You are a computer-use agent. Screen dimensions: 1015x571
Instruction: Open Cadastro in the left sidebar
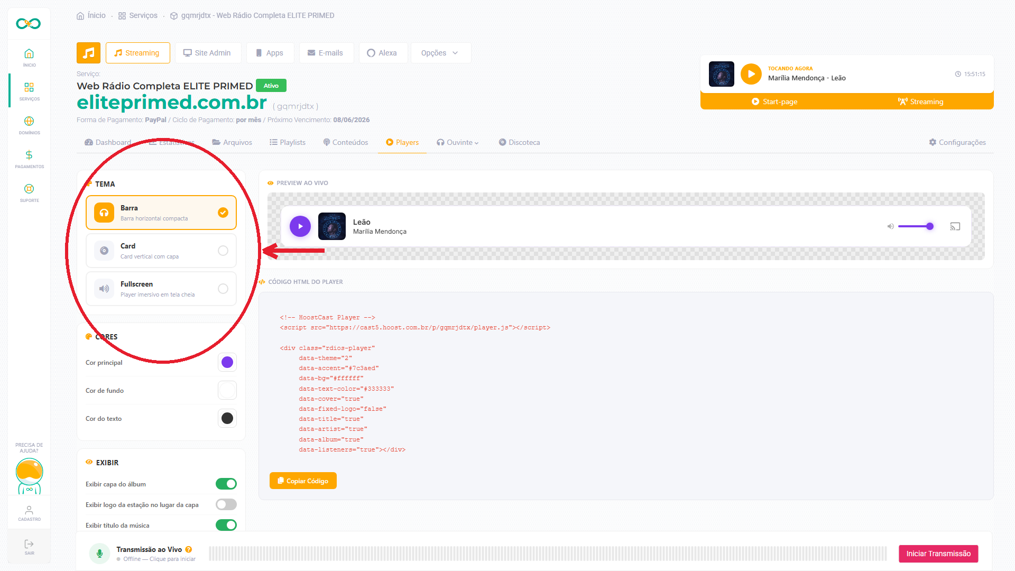[x=29, y=513]
